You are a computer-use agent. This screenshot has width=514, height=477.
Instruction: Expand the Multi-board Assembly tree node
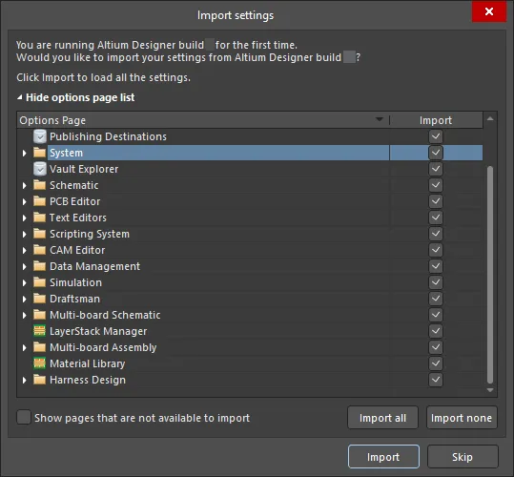(24, 347)
